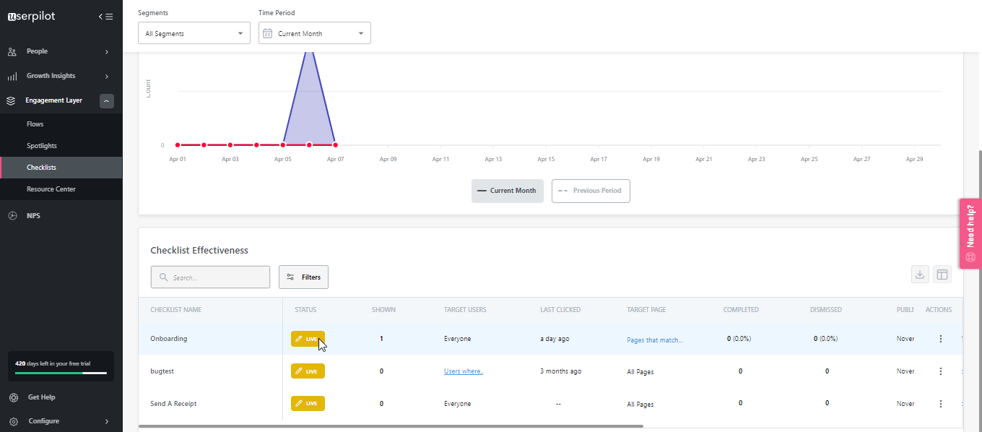982x432 pixels.
Task: Collapse the sidebar menu icon
Action: click(x=105, y=17)
